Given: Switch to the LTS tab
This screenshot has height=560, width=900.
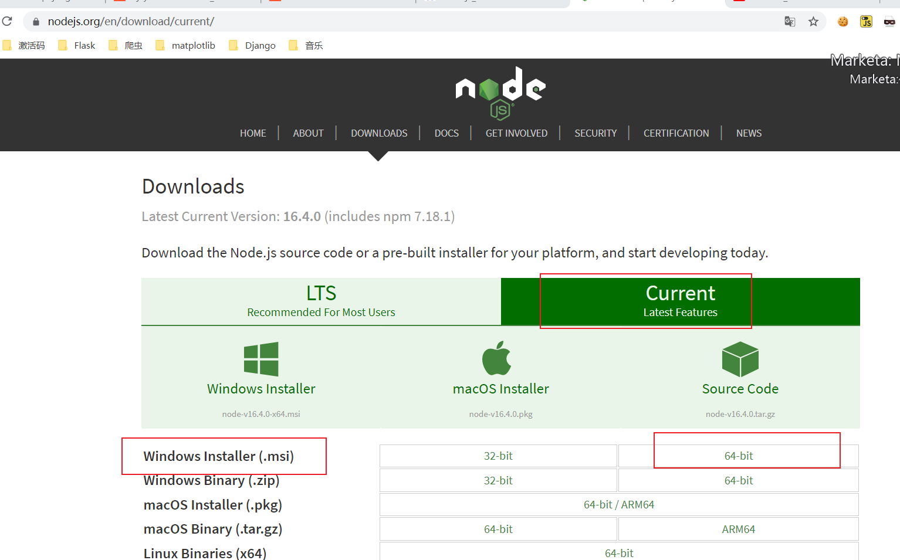Looking at the screenshot, I should [x=321, y=301].
